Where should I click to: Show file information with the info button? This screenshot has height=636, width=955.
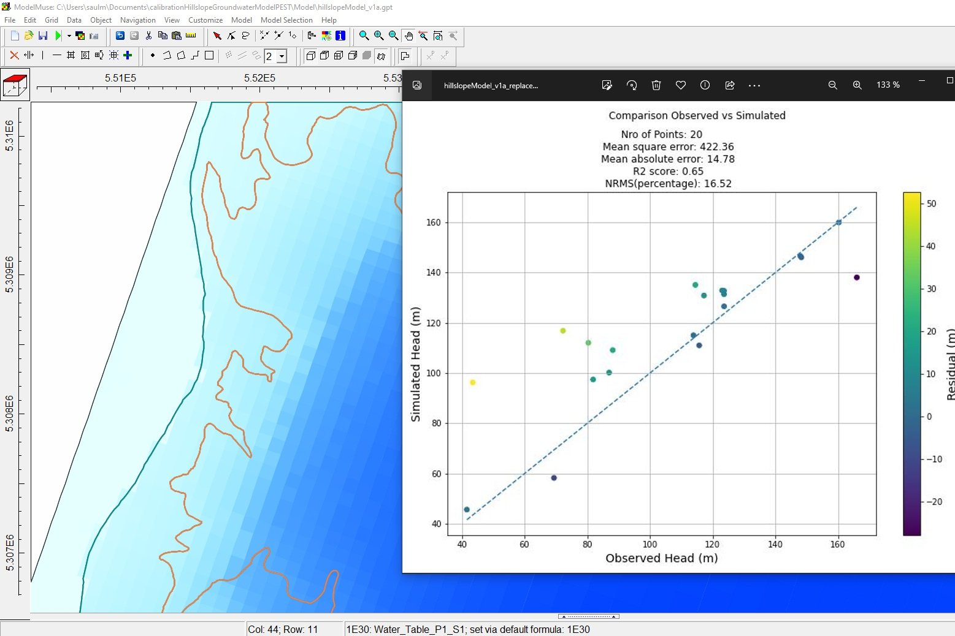click(x=705, y=85)
